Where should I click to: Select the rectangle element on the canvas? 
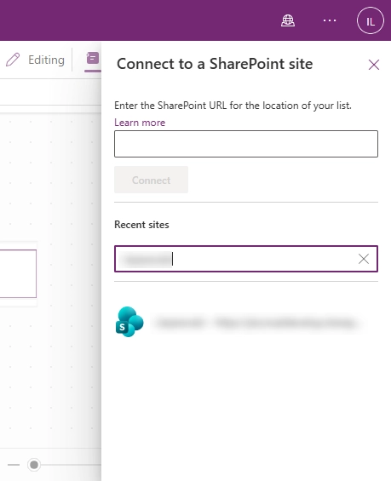click(18, 273)
